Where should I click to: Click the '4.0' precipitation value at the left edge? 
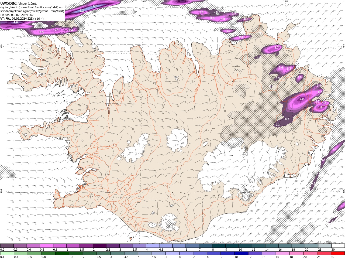[x=16, y=22]
